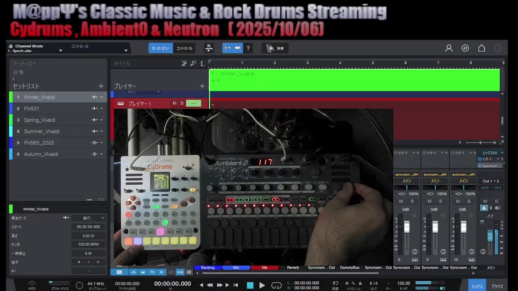Return to start with transport button
The image size is (518, 291).
[x=236, y=285]
